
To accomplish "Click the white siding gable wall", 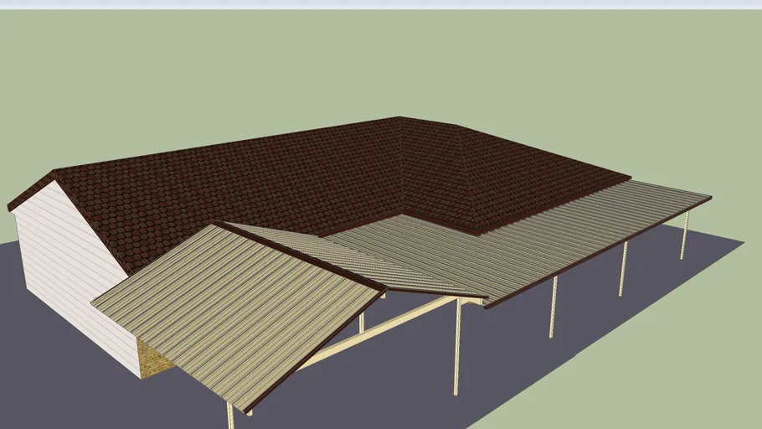I will 71,268.
